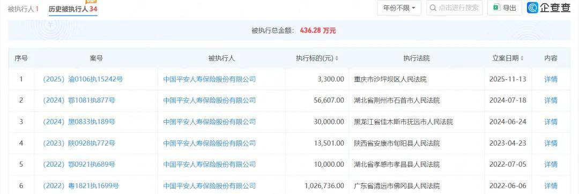
Task: Click the 执行法院 column header
Action: pos(417,58)
